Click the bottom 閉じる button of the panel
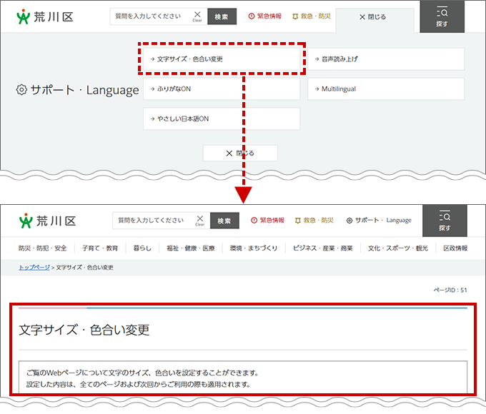Image resolution: width=486 pixels, height=414 pixels. (240, 153)
